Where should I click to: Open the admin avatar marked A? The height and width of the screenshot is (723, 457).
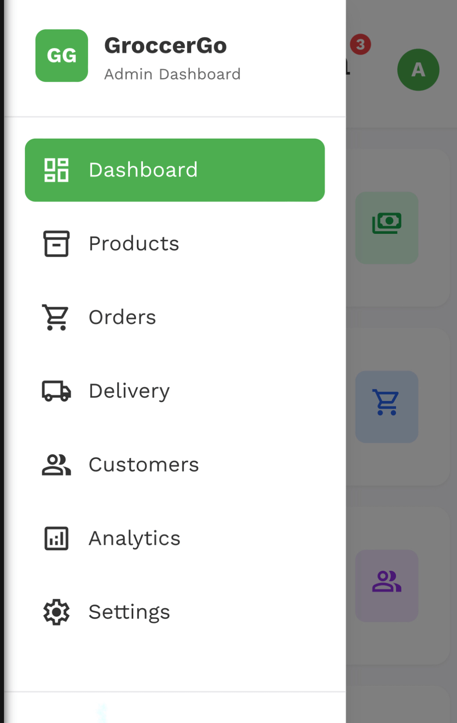tap(418, 69)
